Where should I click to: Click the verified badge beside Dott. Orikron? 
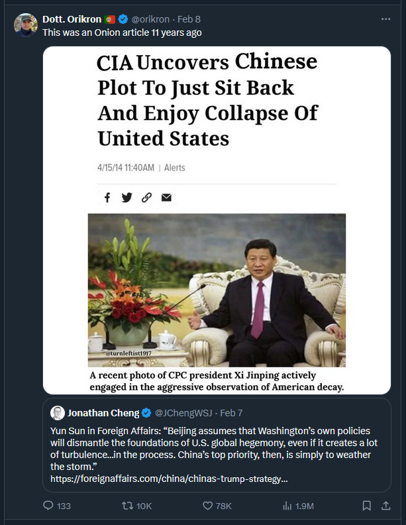coord(123,19)
